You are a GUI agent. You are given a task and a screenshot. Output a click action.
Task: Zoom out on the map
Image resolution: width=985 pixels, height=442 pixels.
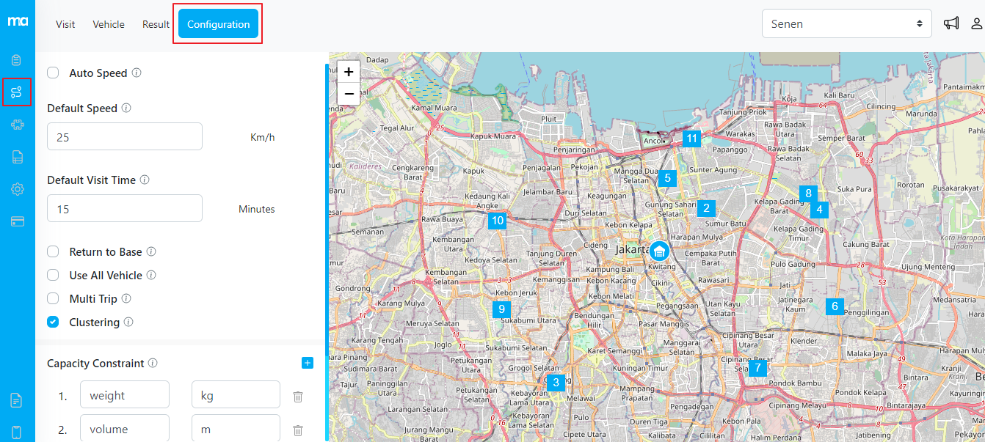point(349,94)
